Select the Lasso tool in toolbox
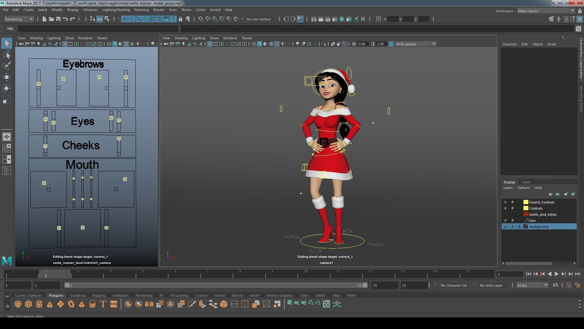The height and width of the screenshot is (329, 584). (x=7, y=55)
